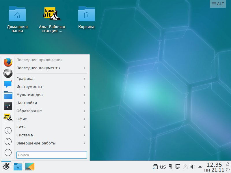Click the back arrow in the menu sidebar
The height and width of the screenshot is (173, 231).
pyautogui.click(x=8, y=131)
